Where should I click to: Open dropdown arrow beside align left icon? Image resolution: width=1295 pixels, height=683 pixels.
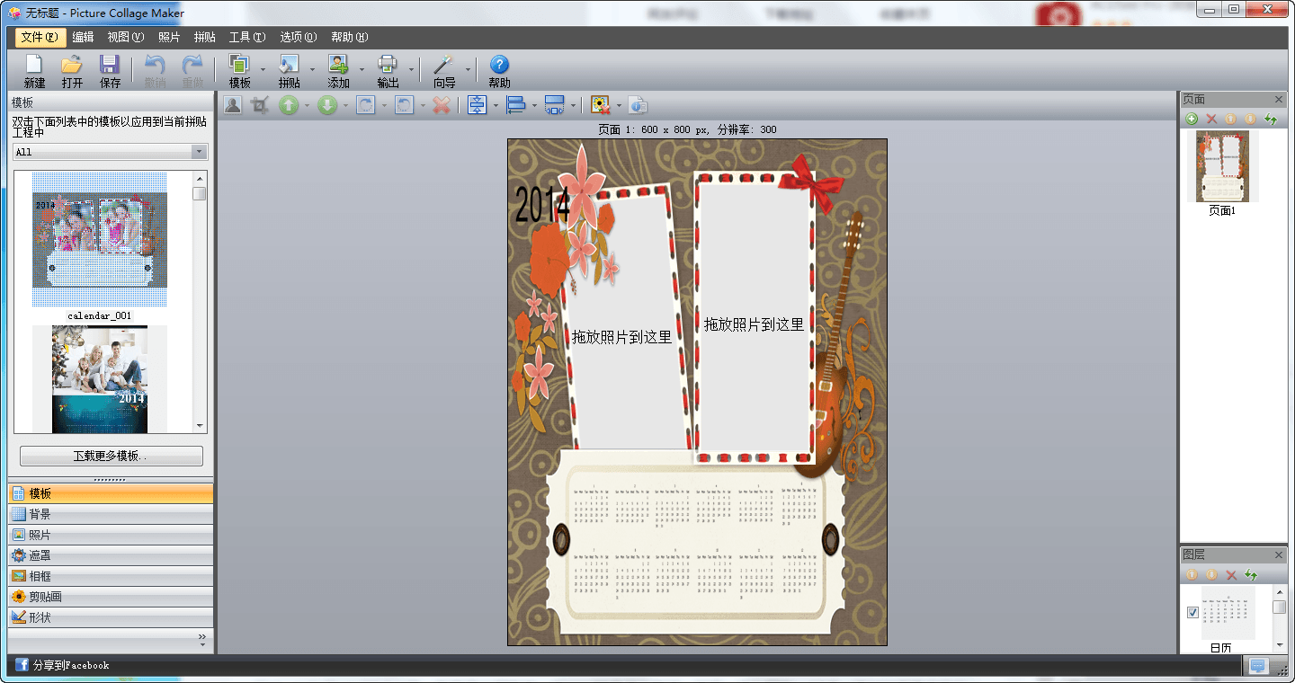point(535,106)
